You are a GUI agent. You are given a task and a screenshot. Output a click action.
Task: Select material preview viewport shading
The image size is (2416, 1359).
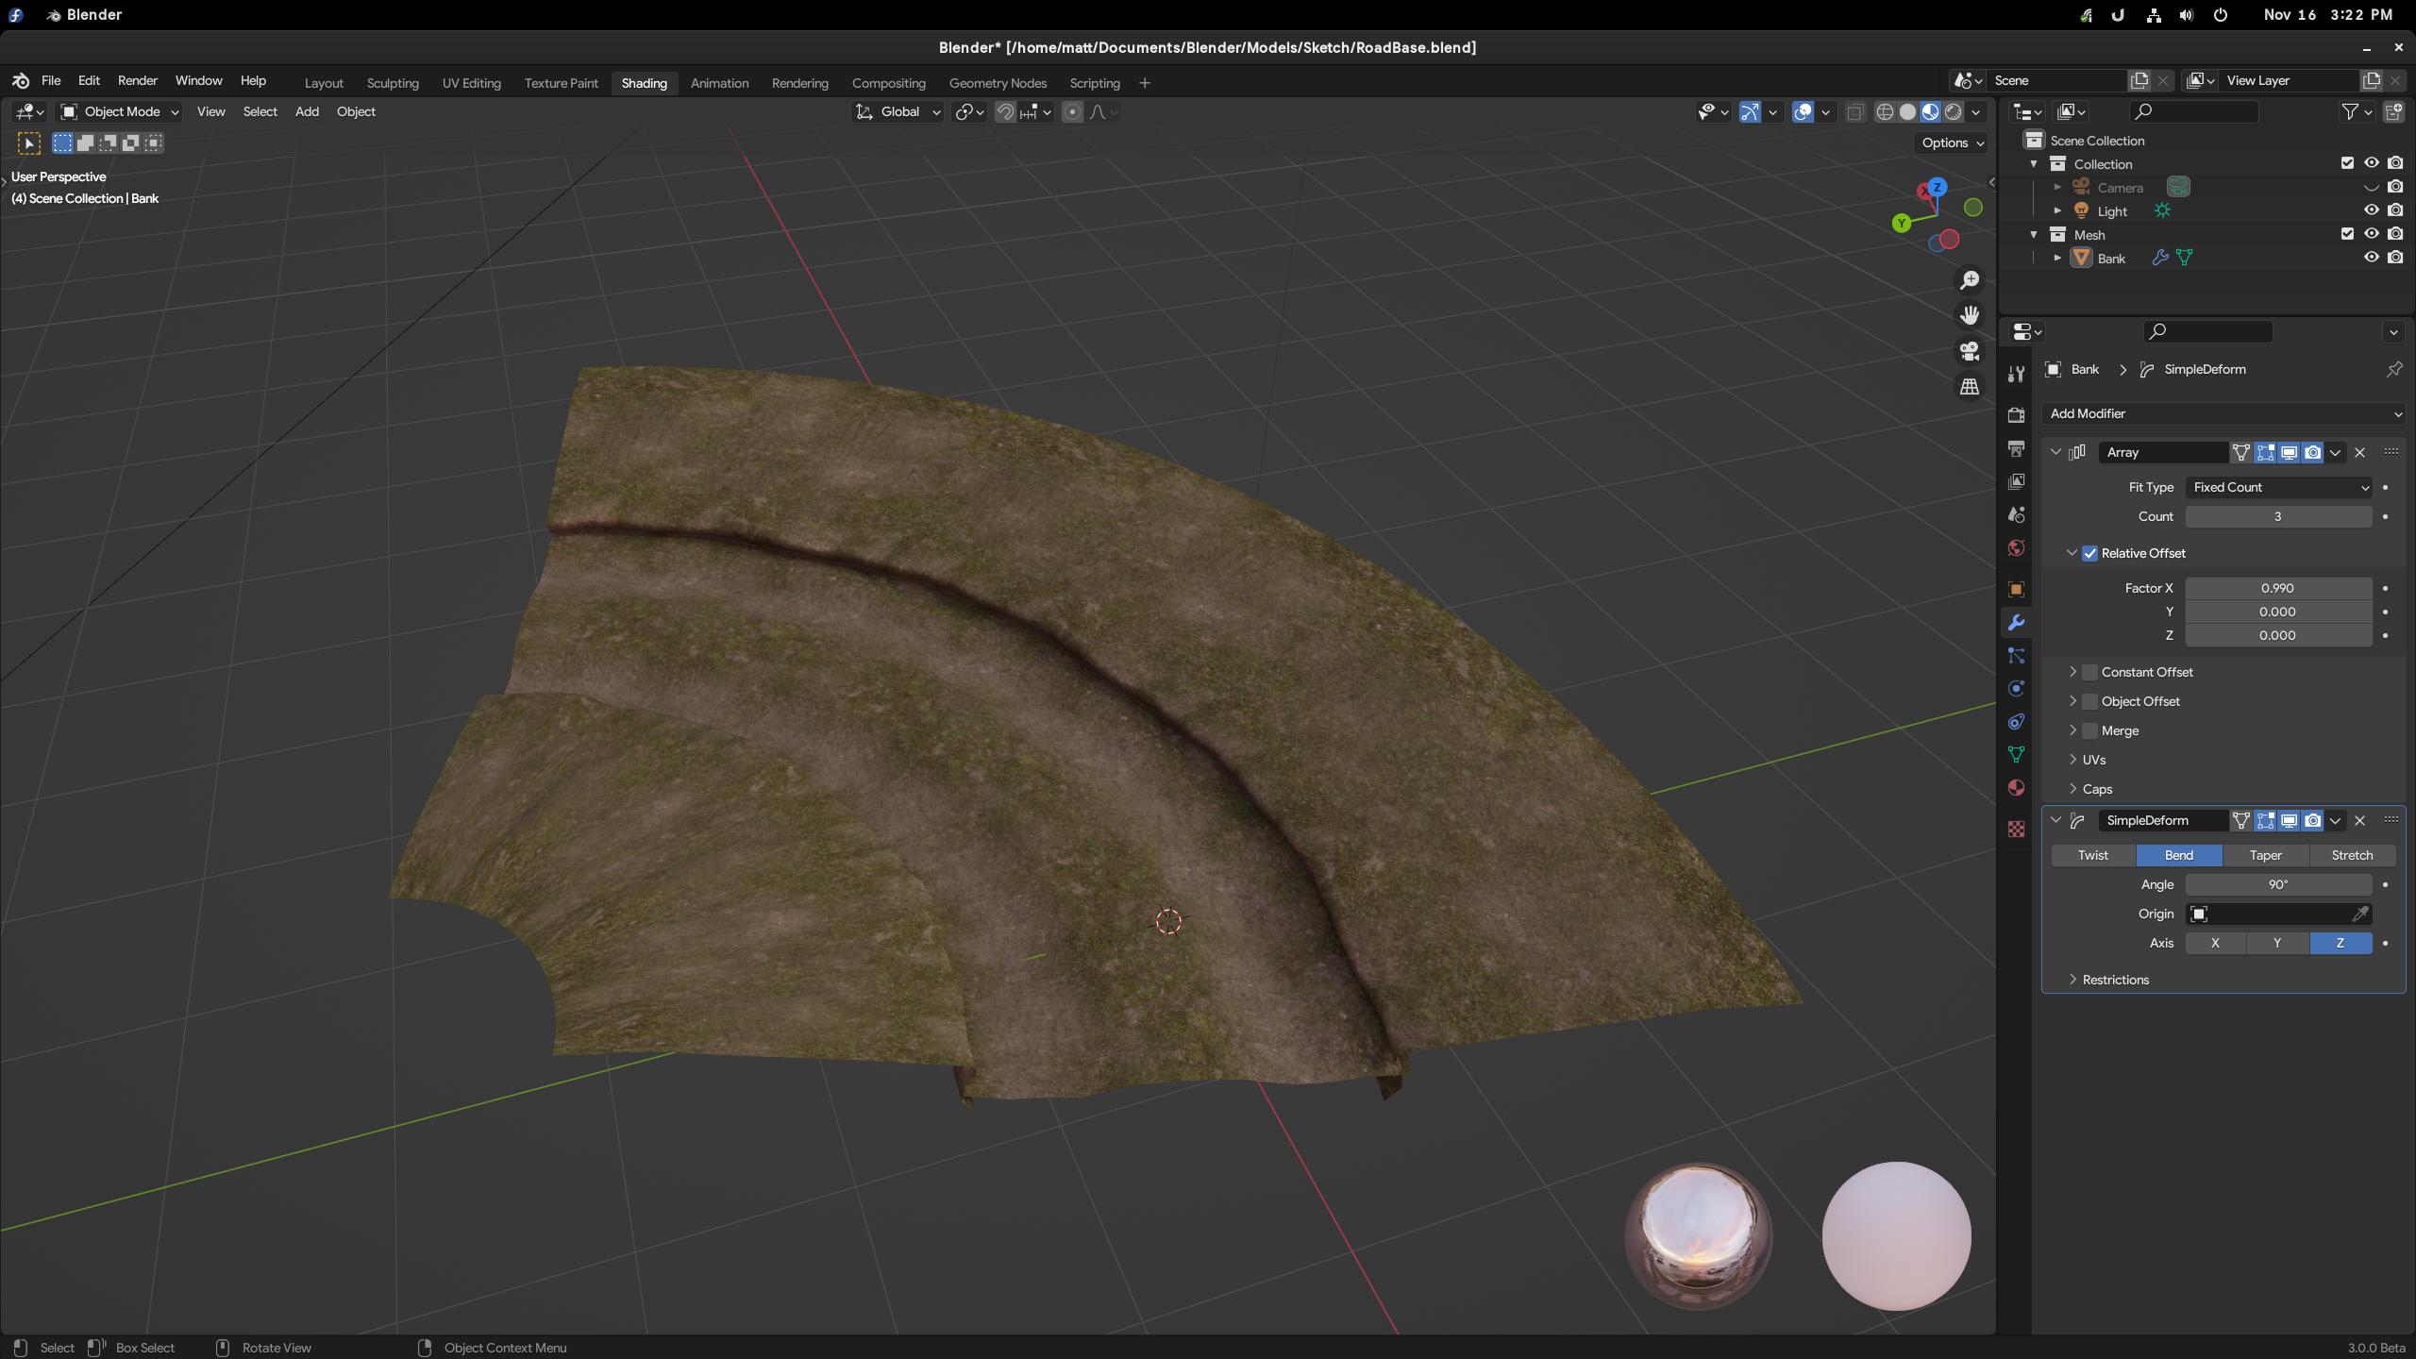(1930, 112)
